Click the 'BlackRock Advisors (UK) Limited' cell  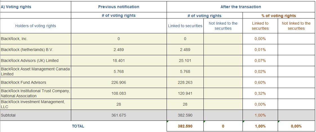click(30, 61)
